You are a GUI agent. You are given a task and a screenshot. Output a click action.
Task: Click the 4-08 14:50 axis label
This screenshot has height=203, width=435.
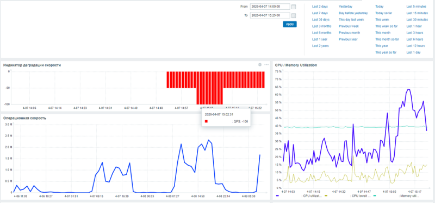pyautogui.click(x=198, y=196)
